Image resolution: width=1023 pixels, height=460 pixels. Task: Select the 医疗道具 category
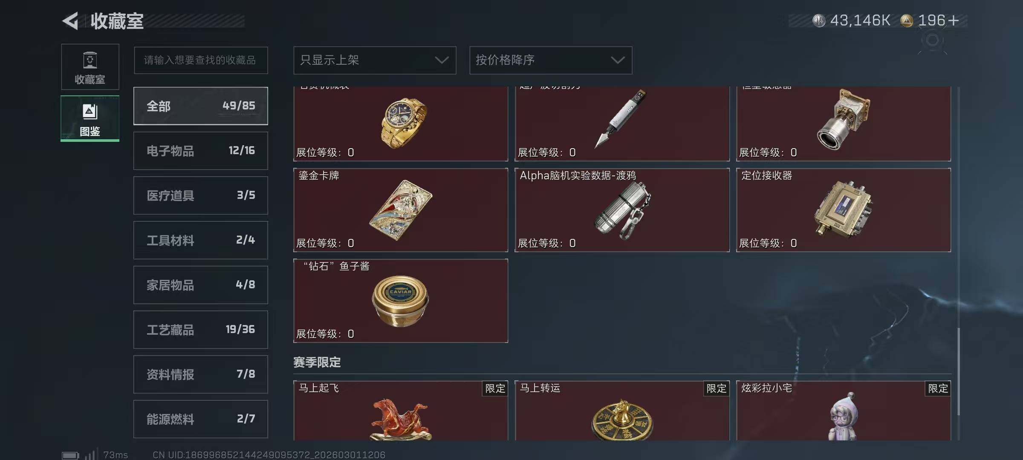(x=201, y=195)
